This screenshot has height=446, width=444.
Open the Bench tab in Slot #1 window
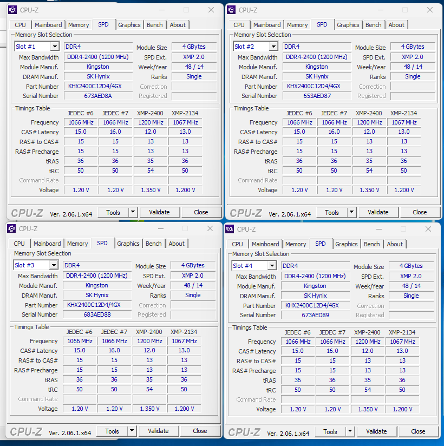155,25
